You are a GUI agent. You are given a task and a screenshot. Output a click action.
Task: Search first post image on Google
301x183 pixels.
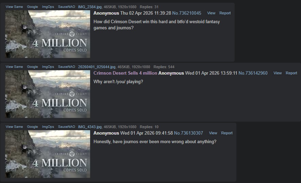[x=32, y=7]
